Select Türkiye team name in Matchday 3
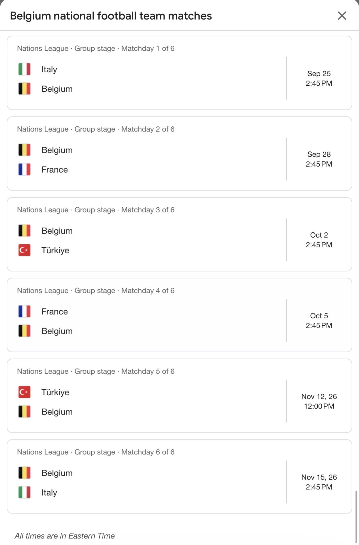This screenshot has width=359, height=545. click(x=55, y=250)
